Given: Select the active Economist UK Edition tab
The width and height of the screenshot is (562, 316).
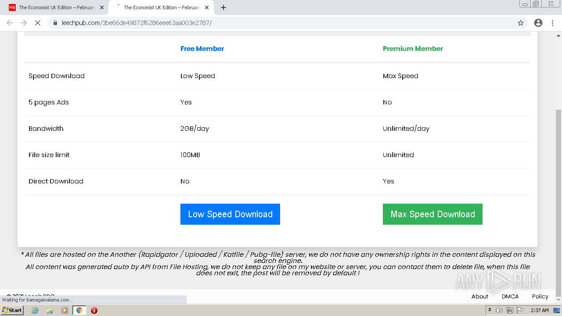Looking at the screenshot, I should pyautogui.click(x=161, y=7).
